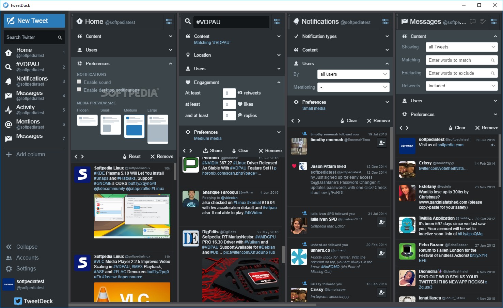Open KDE Plasma tweet screenshot thumbnail
Image resolution: width=503 pixels, height=308 pixels.
tap(132, 216)
